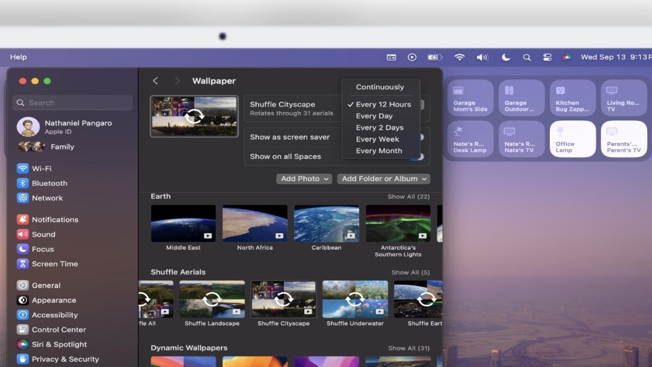
Task: Expand Add Folder or Album dropdown
Action: click(383, 179)
